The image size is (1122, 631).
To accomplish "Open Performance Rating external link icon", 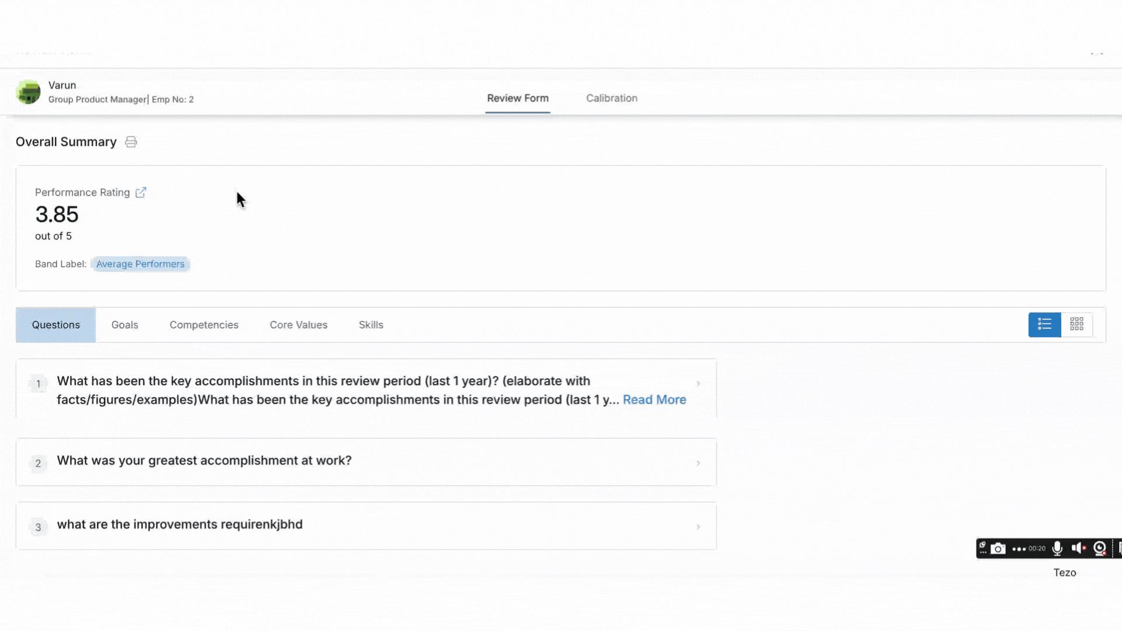I will pos(140,193).
